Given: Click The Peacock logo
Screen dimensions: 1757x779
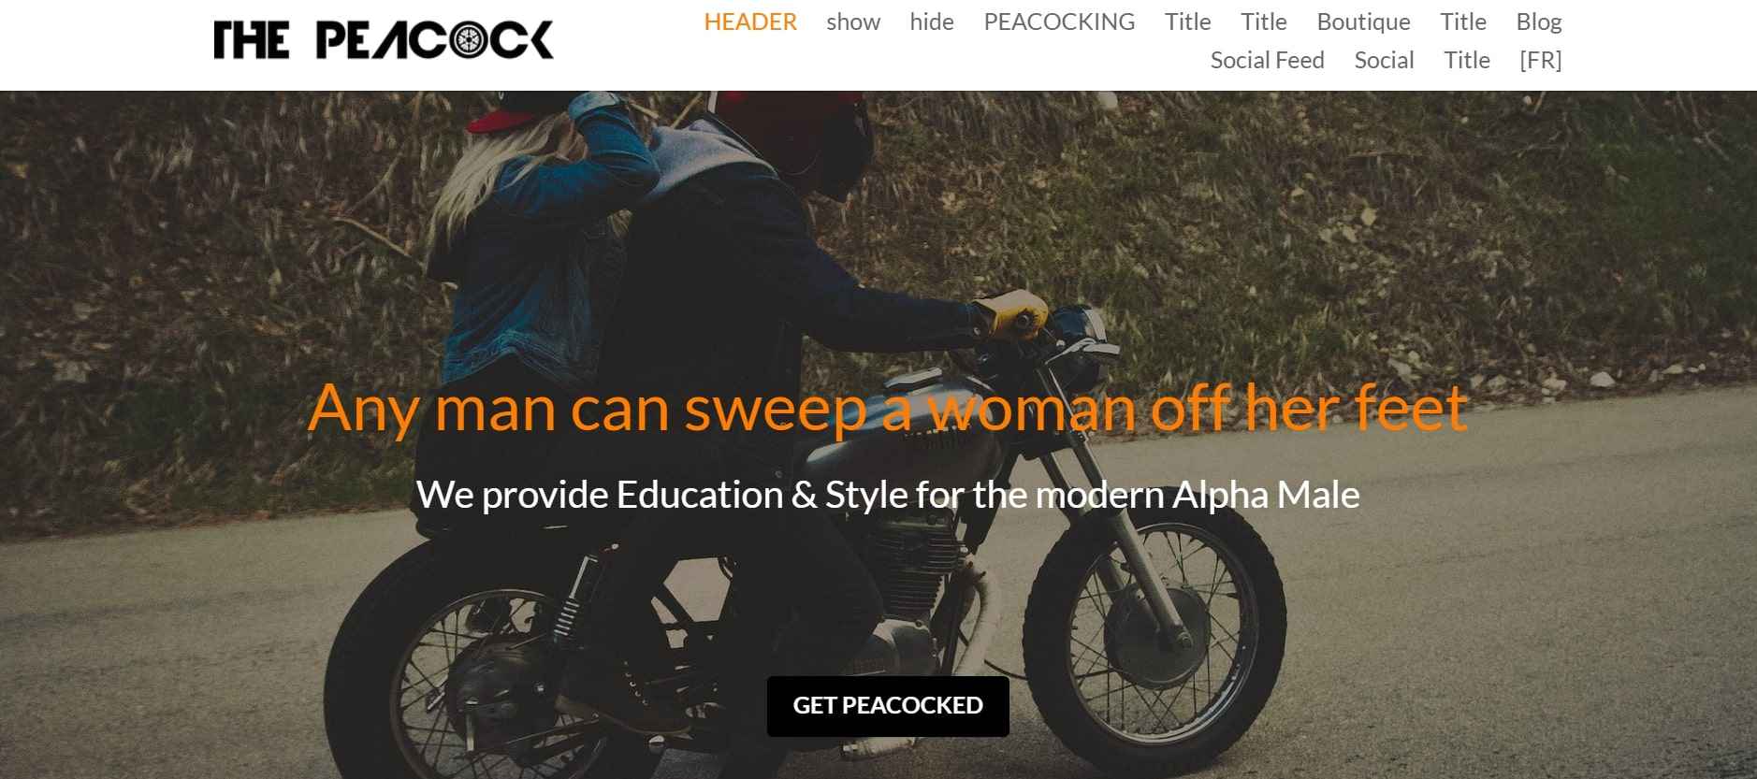Looking at the screenshot, I should [x=384, y=40].
